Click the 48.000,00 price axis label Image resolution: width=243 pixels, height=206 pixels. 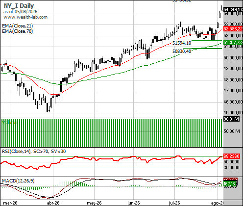click(x=233, y=79)
